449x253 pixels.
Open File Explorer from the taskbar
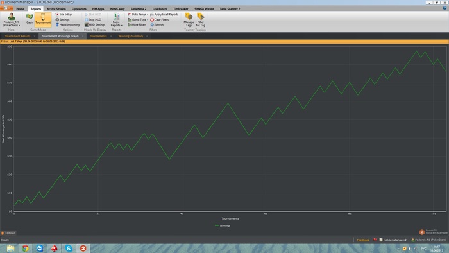click(x=11, y=248)
